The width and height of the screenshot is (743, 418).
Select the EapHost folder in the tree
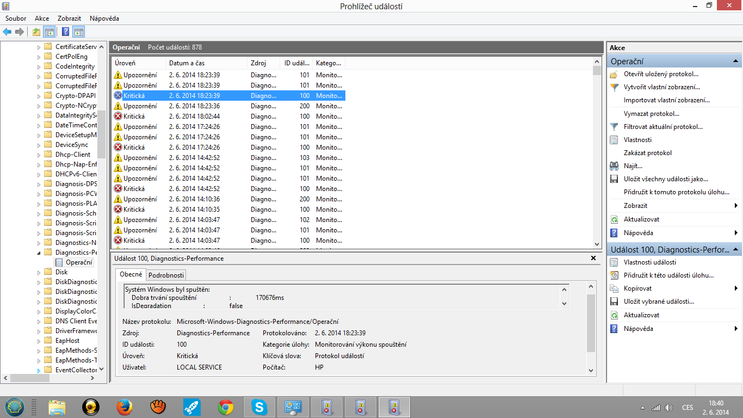[x=67, y=341]
